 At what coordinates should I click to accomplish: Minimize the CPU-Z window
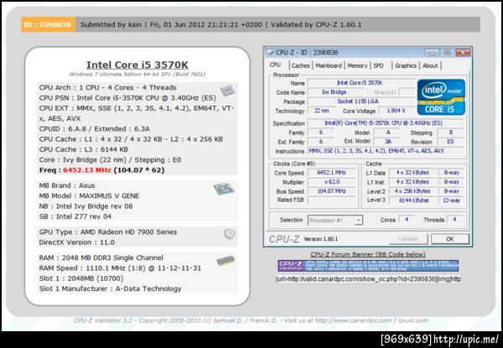pyautogui.click(x=432, y=53)
